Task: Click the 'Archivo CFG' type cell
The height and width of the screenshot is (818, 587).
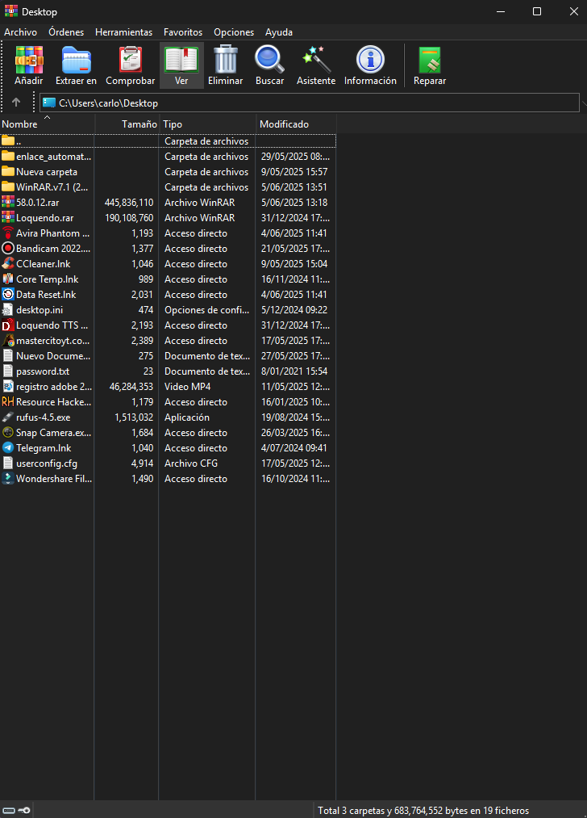Action: click(x=191, y=464)
